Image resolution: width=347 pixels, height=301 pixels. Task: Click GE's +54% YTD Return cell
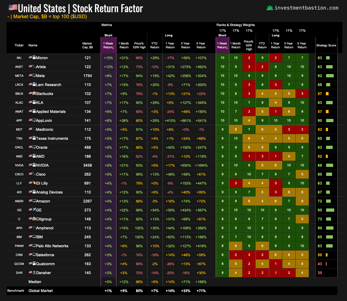155,210
